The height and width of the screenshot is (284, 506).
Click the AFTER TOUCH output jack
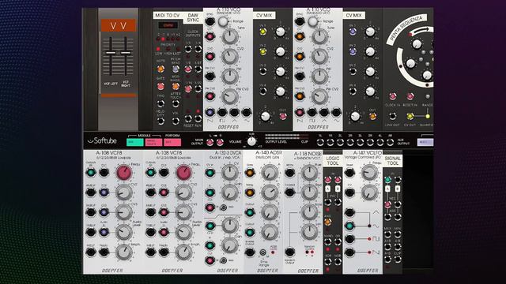point(176,103)
